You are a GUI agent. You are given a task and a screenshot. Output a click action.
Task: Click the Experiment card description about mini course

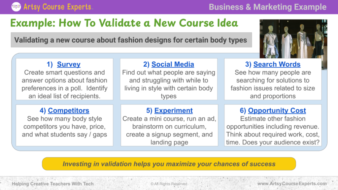tap(169, 130)
